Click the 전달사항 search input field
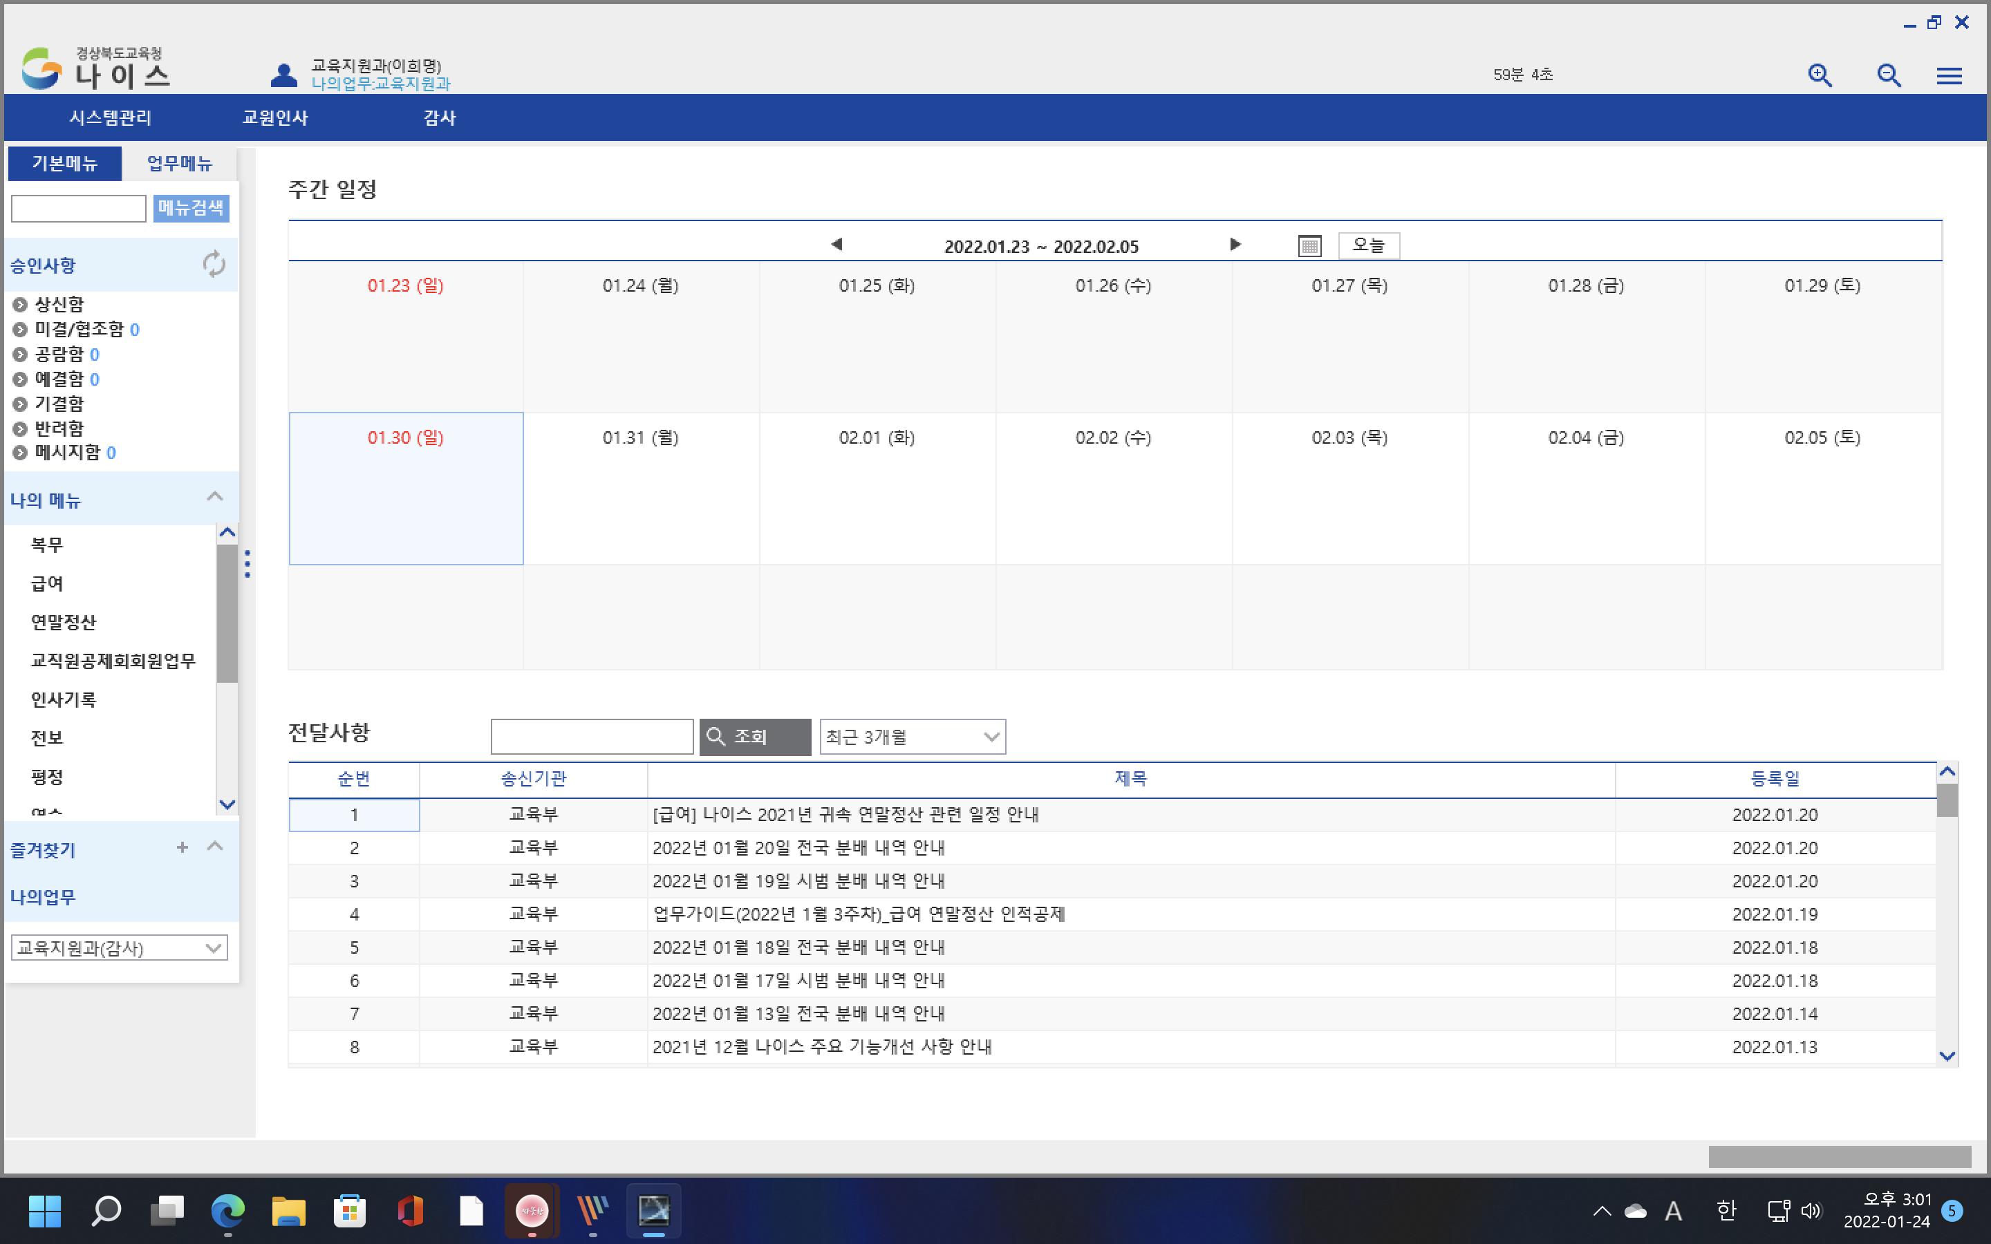The image size is (1991, 1244). tap(592, 736)
